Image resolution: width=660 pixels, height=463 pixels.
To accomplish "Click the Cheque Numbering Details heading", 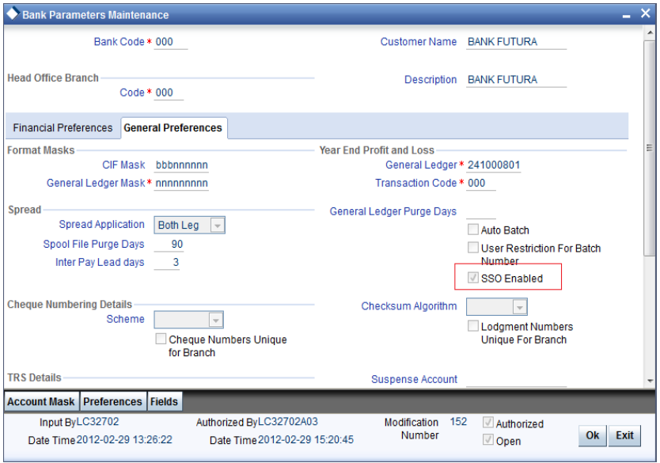I will pyautogui.click(x=70, y=305).
